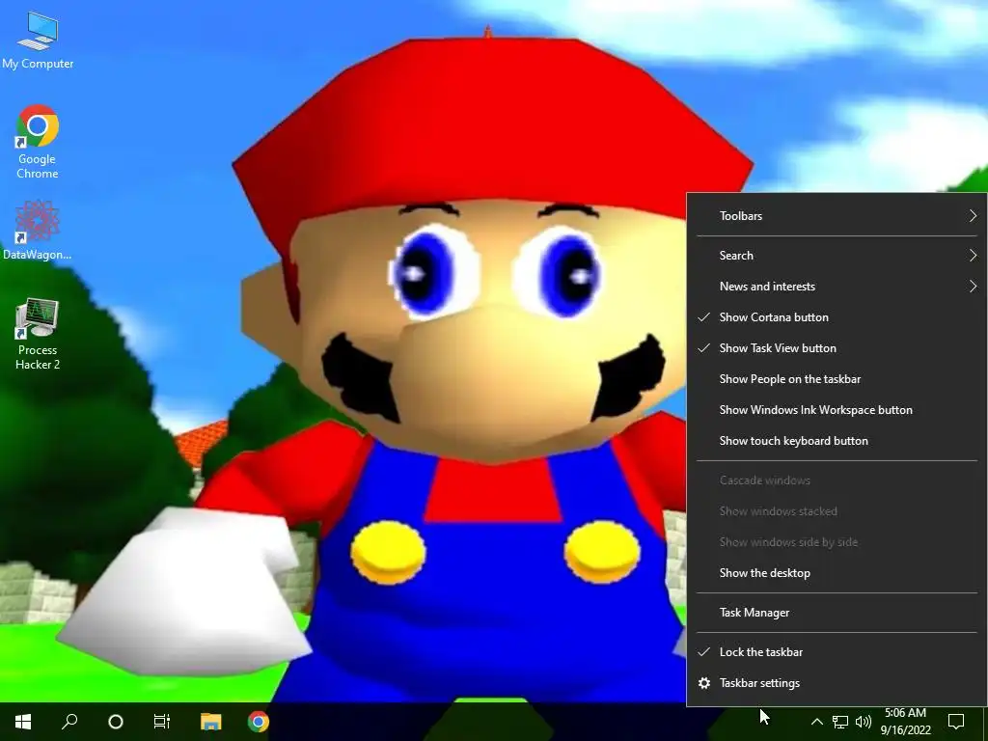Click the volume speaker tray icon
The height and width of the screenshot is (741, 988).
point(864,722)
